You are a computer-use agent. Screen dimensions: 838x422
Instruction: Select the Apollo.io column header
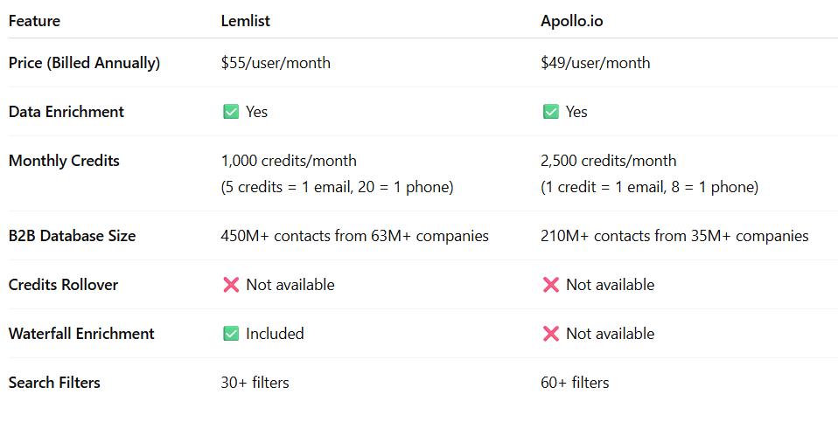[x=572, y=21]
